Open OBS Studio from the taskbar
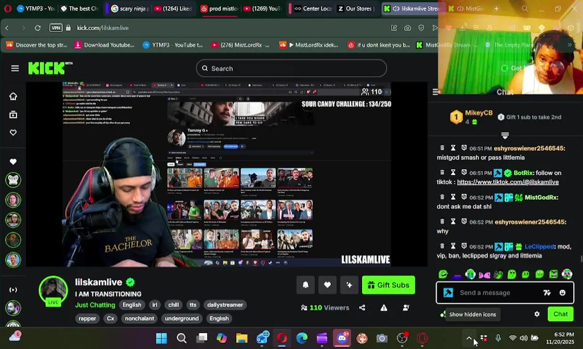This screenshot has width=583, height=349. pos(402,338)
